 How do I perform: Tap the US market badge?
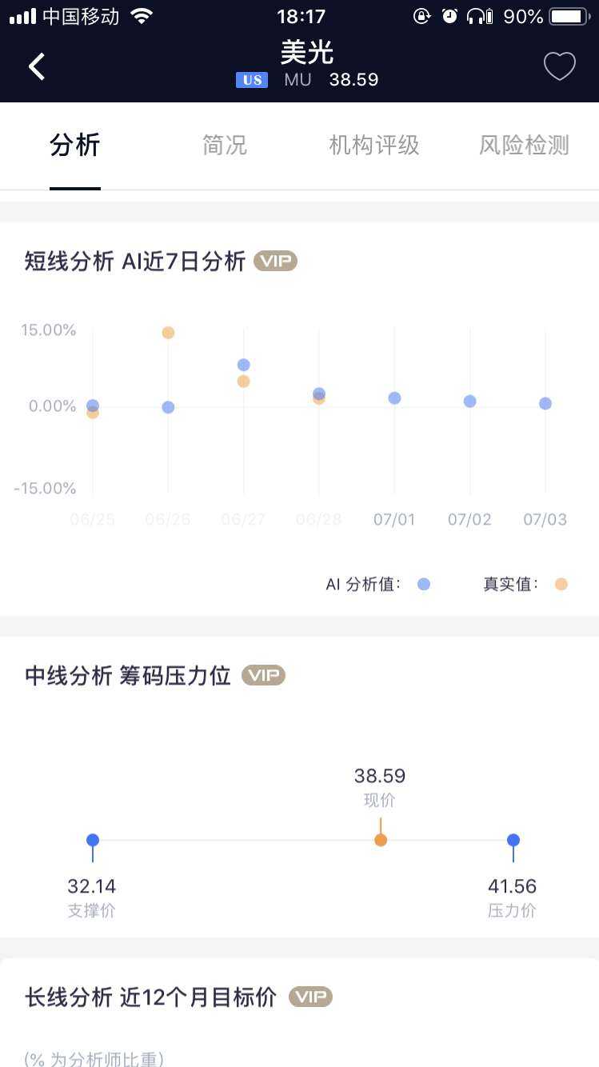pos(252,80)
